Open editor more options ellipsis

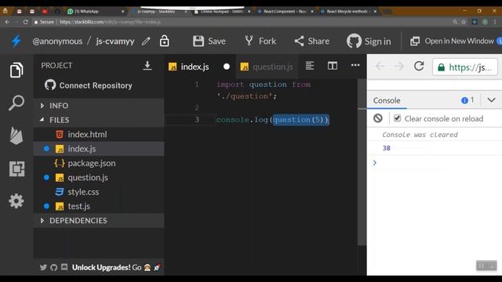coord(355,65)
